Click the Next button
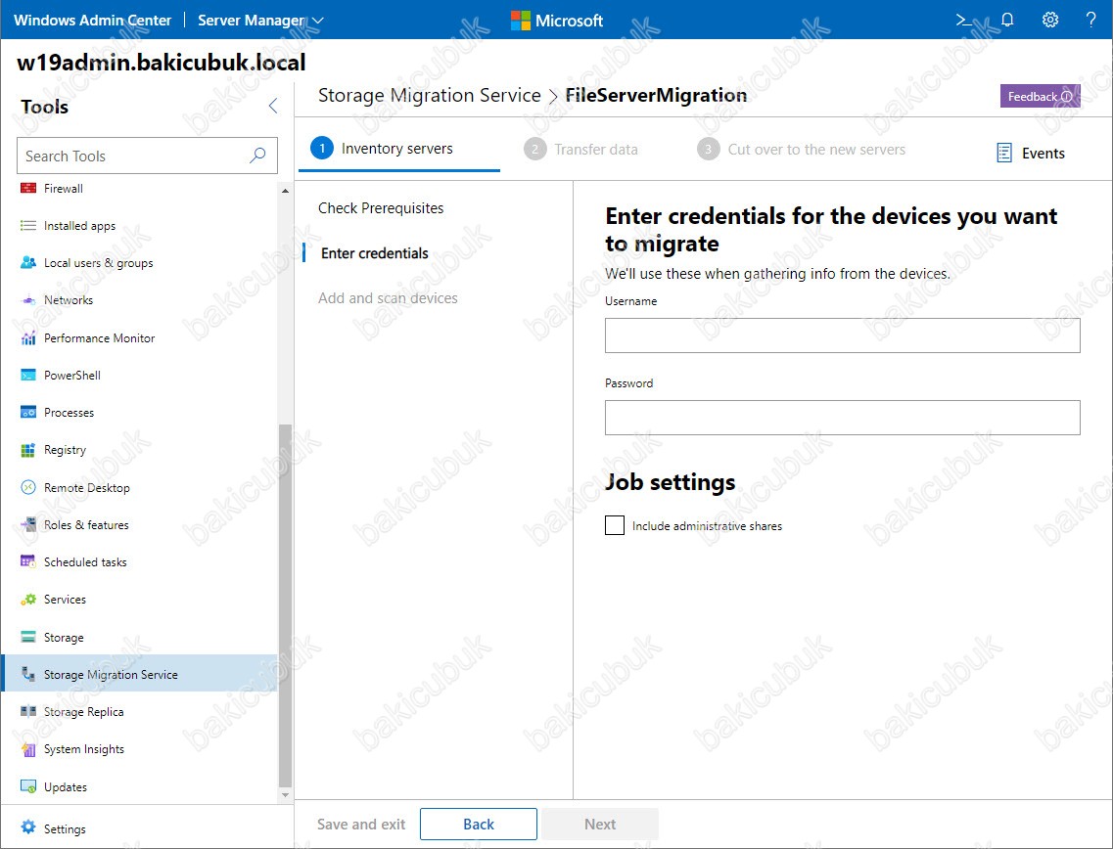Screen dimensions: 1113x849 (x=600, y=825)
